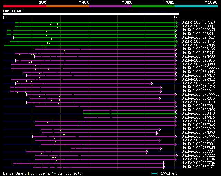
Task: Click the cyan 100char scale bar in the legend
Action: point(154,173)
